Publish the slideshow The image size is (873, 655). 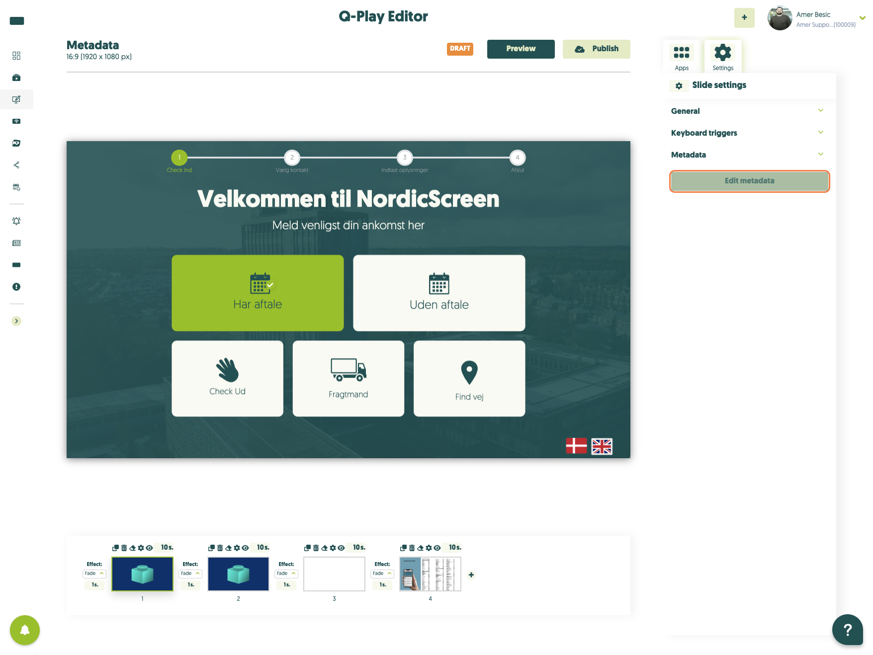(x=596, y=49)
